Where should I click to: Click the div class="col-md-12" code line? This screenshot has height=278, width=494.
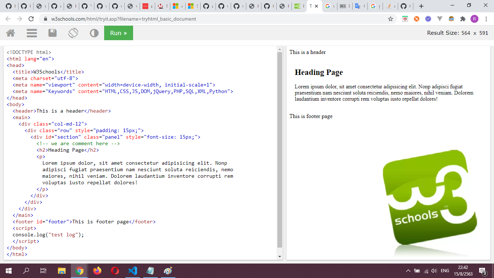coord(53,124)
